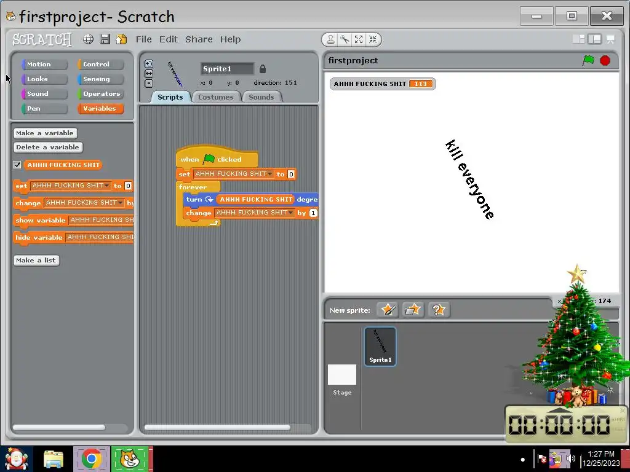The width and height of the screenshot is (630, 472).
Task: Select the shrink sprite tool
Action: 373,39
